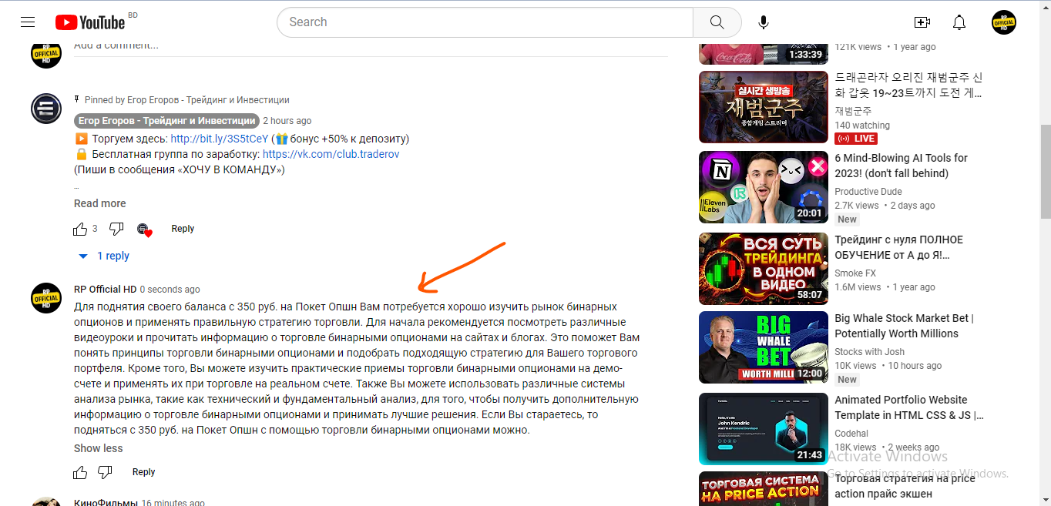The height and width of the screenshot is (506, 1051).
Task: Dislike the pinned Егор Егоров comment
Action: point(116,229)
